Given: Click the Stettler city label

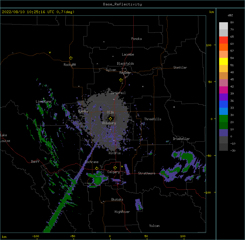Looking at the screenshot, I should (180, 68).
